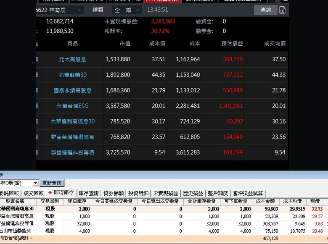This screenshot has width=328, height=244.
Task: Switch to the 成交回報 tab
Action: click(x=34, y=193)
